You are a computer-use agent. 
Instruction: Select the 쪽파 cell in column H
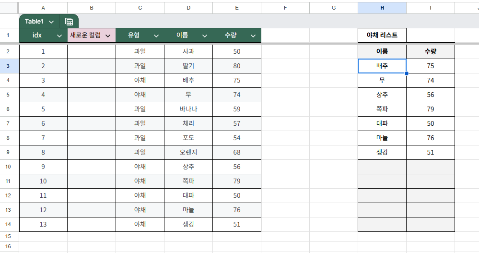pos(382,109)
